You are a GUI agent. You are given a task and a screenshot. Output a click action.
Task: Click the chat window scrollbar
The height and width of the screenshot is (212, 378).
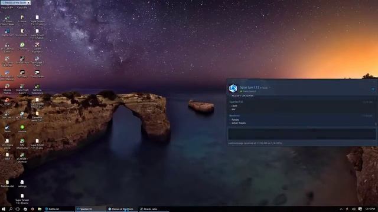pos(376,124)
